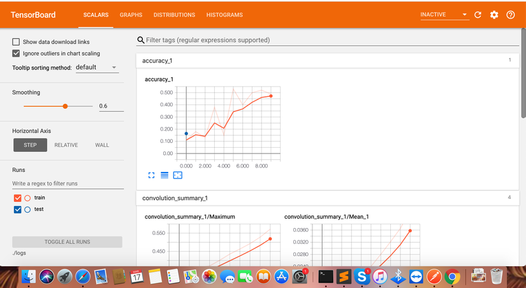Open Postman in the dock
This screenshot has width=526, height=288.
coord(434,277)
